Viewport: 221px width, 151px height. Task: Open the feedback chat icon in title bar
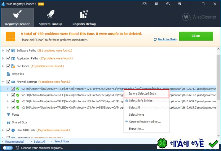pos(156,4)
